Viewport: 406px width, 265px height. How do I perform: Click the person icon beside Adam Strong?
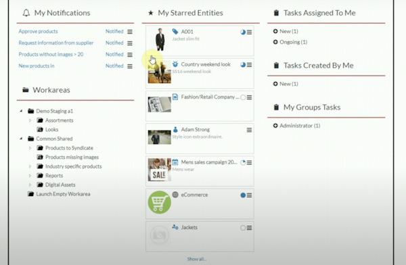[x=175, y=129]
